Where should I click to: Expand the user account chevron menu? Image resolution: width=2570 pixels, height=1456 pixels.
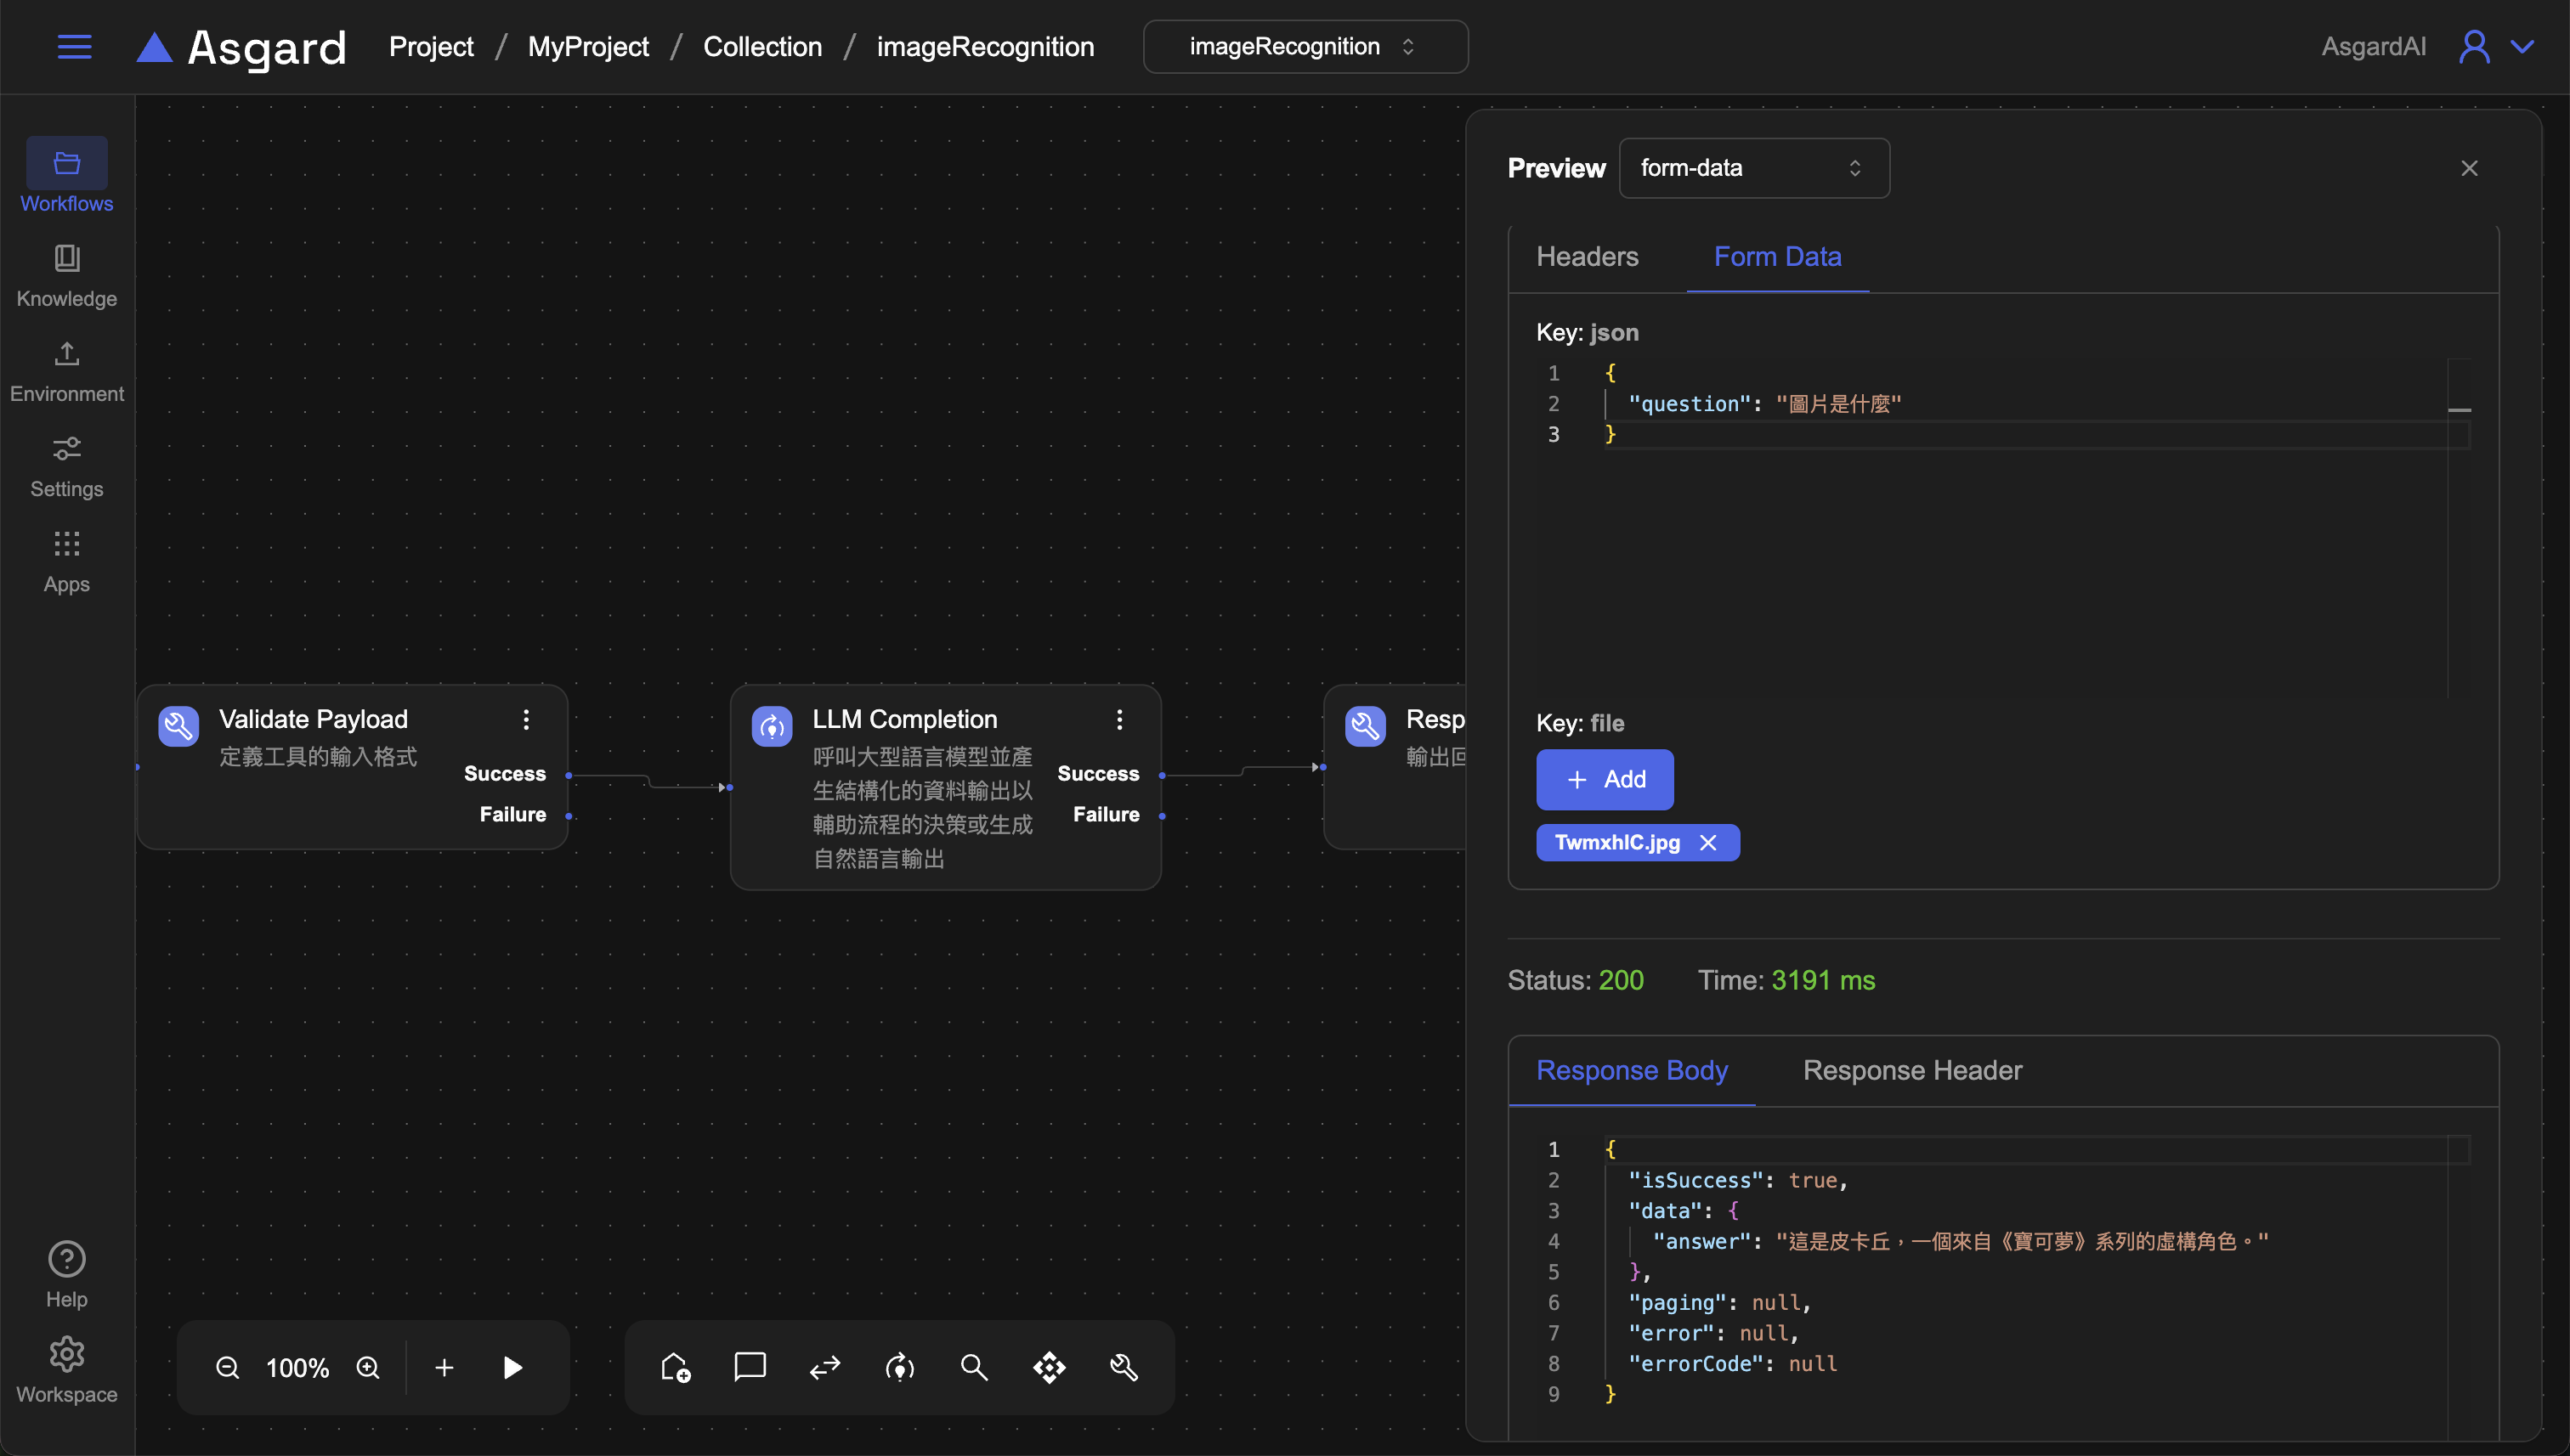tap(2522, 47)
